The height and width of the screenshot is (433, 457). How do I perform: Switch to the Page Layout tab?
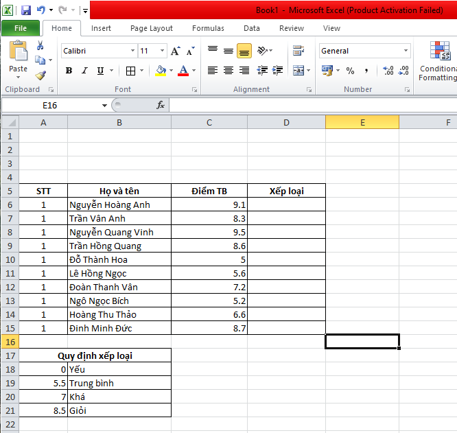click(152, 28)
